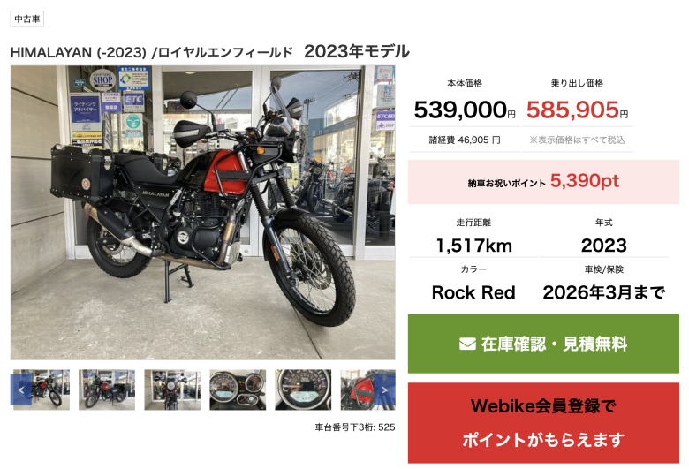Click the next thumbnail arrow
689x469 pixels.
[x=384, y=390]
